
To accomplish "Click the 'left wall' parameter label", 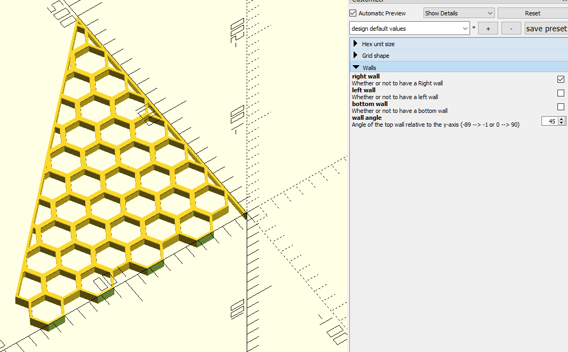I will (364, 90).
